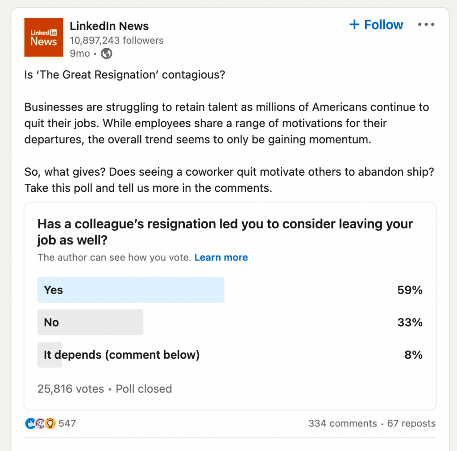
Task: Vote Yes in the resignation poll
Action: coord(130,290)
